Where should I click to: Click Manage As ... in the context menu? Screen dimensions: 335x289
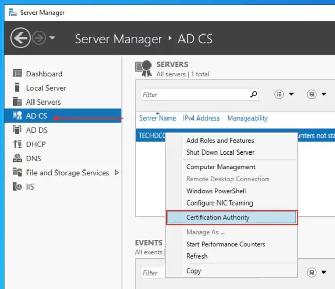(x=205, y=232)
